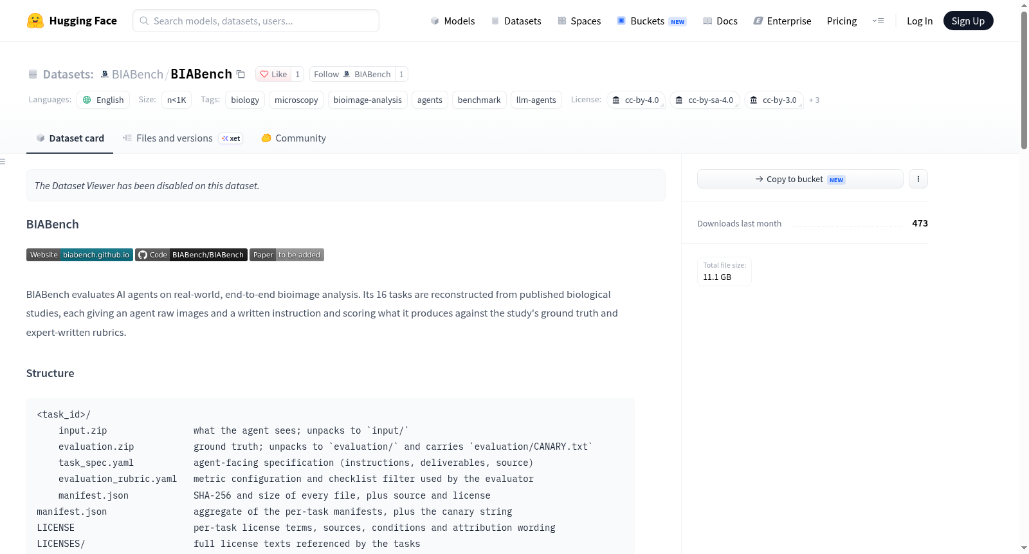Open the Datasets breadcrumb link
The height and width of the screenshot is (554, 1029).
pos(68,74)
